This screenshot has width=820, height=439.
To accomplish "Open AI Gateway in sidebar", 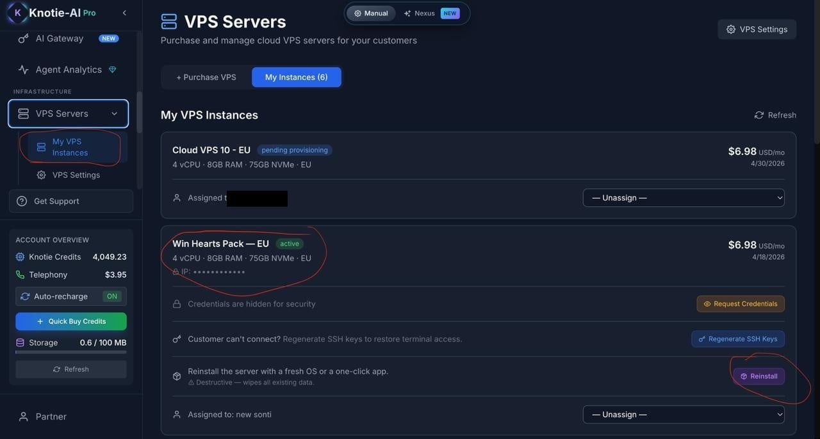I will pyautogui.click(x=69, y=38).
